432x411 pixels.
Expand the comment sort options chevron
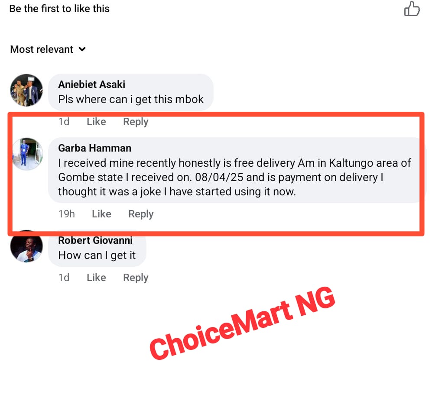click(82, 50)
